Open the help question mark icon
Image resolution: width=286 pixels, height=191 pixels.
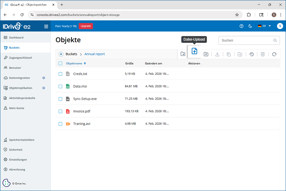coord(242,26)
